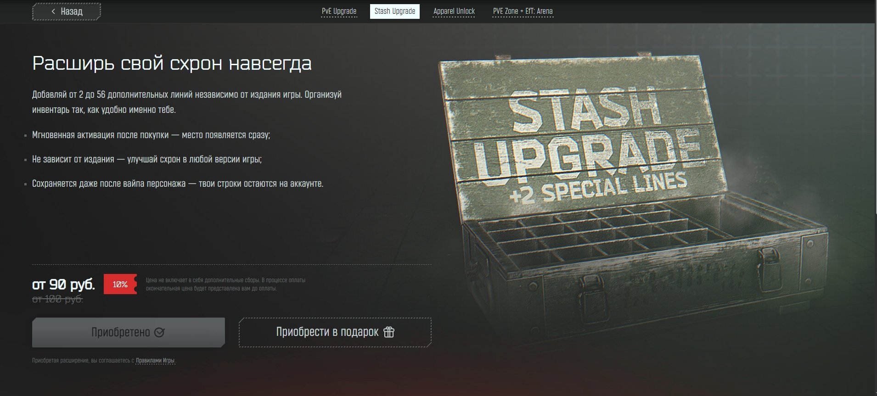Open the Apparel Unlock tab
This screenshot has height=396, width=877.
click(454, 11)
